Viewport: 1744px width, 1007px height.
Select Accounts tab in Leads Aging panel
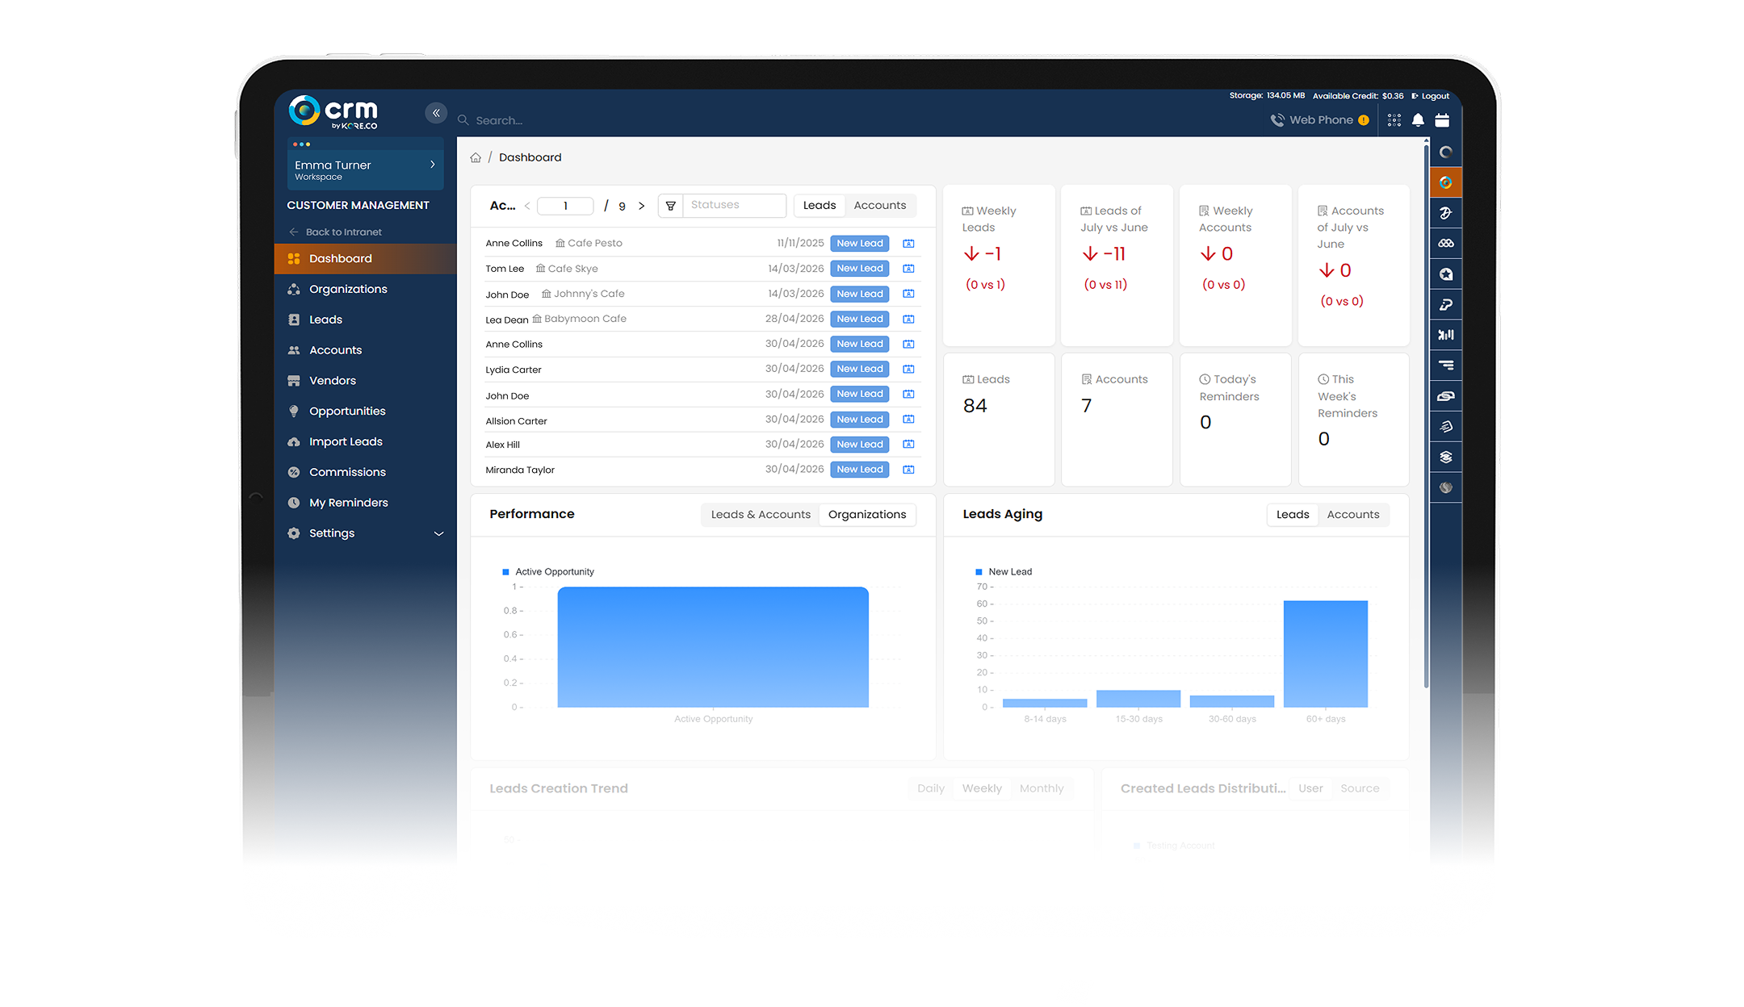click(1353, 515)
